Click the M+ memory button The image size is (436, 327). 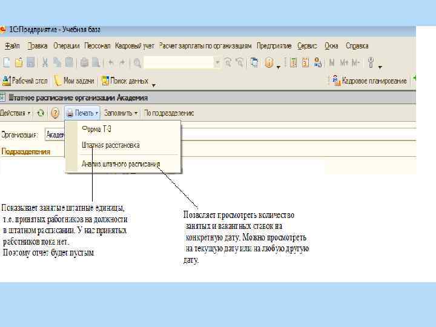pos(344,63)
